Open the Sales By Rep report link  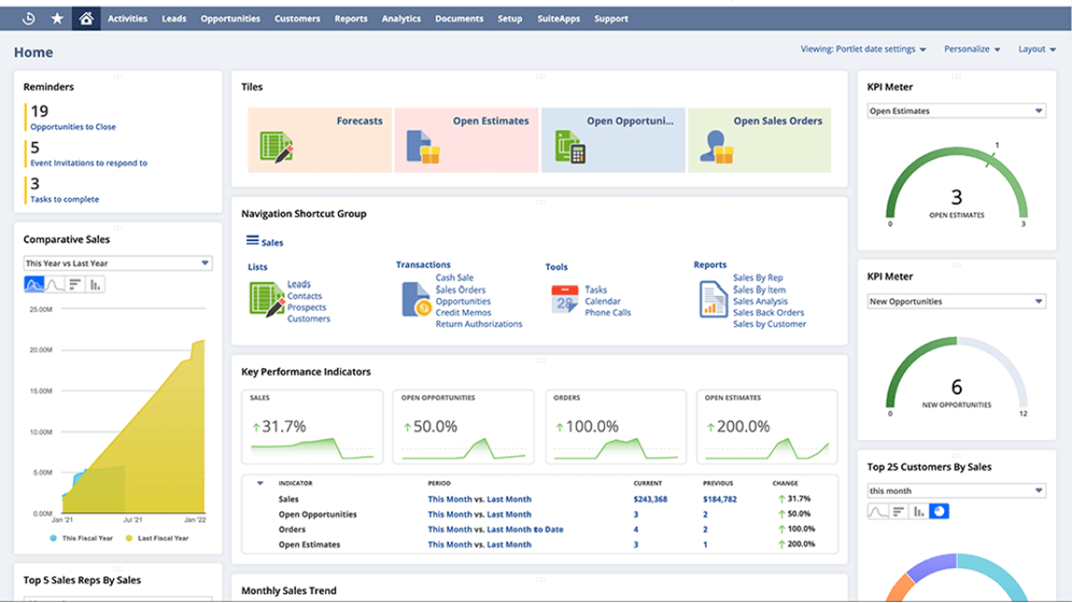point(758,277)
